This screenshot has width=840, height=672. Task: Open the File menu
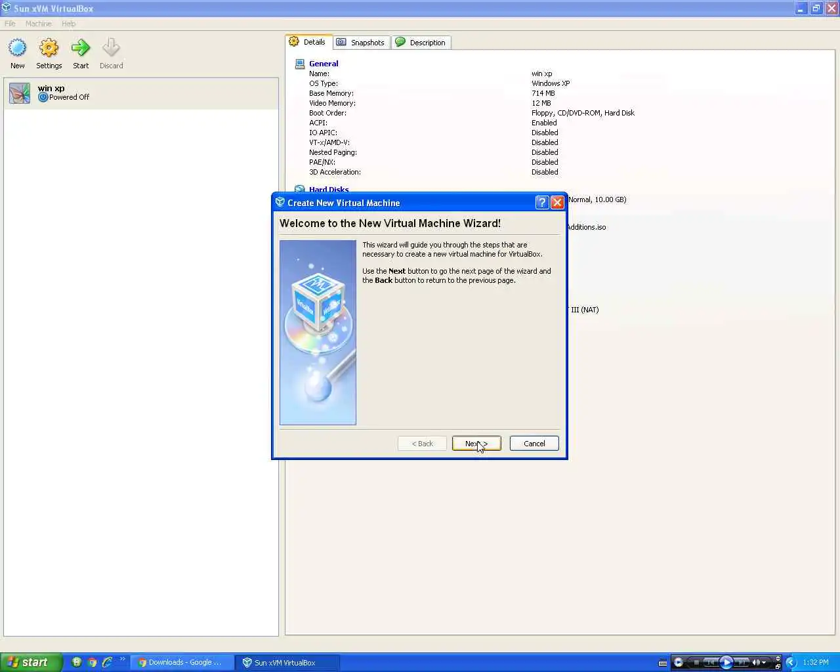10,24
